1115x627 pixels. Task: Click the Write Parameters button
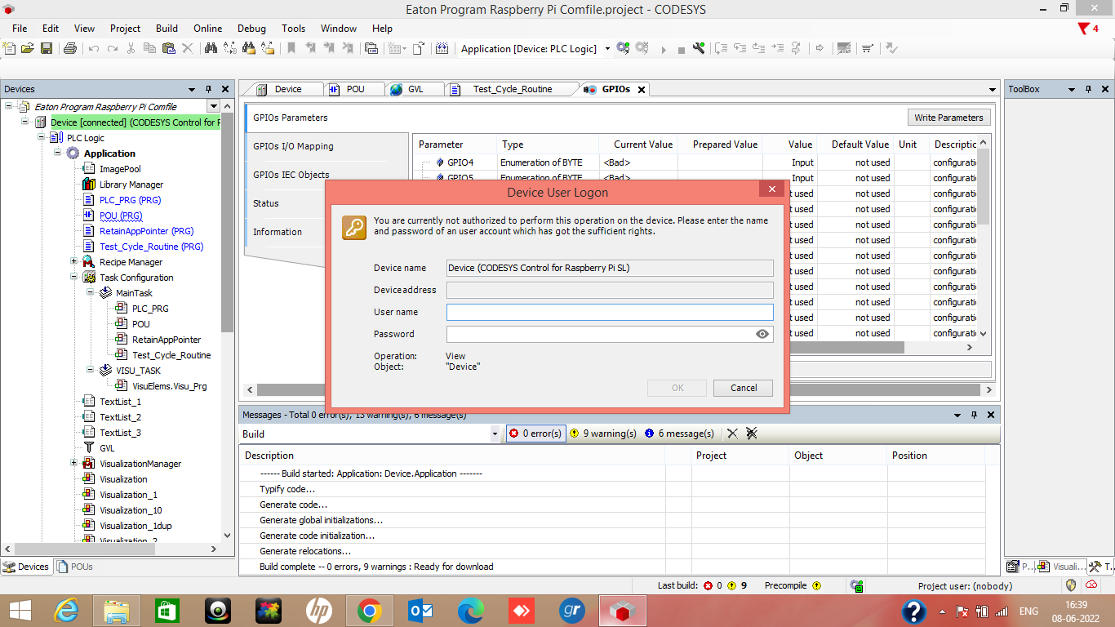coord(948,118)
